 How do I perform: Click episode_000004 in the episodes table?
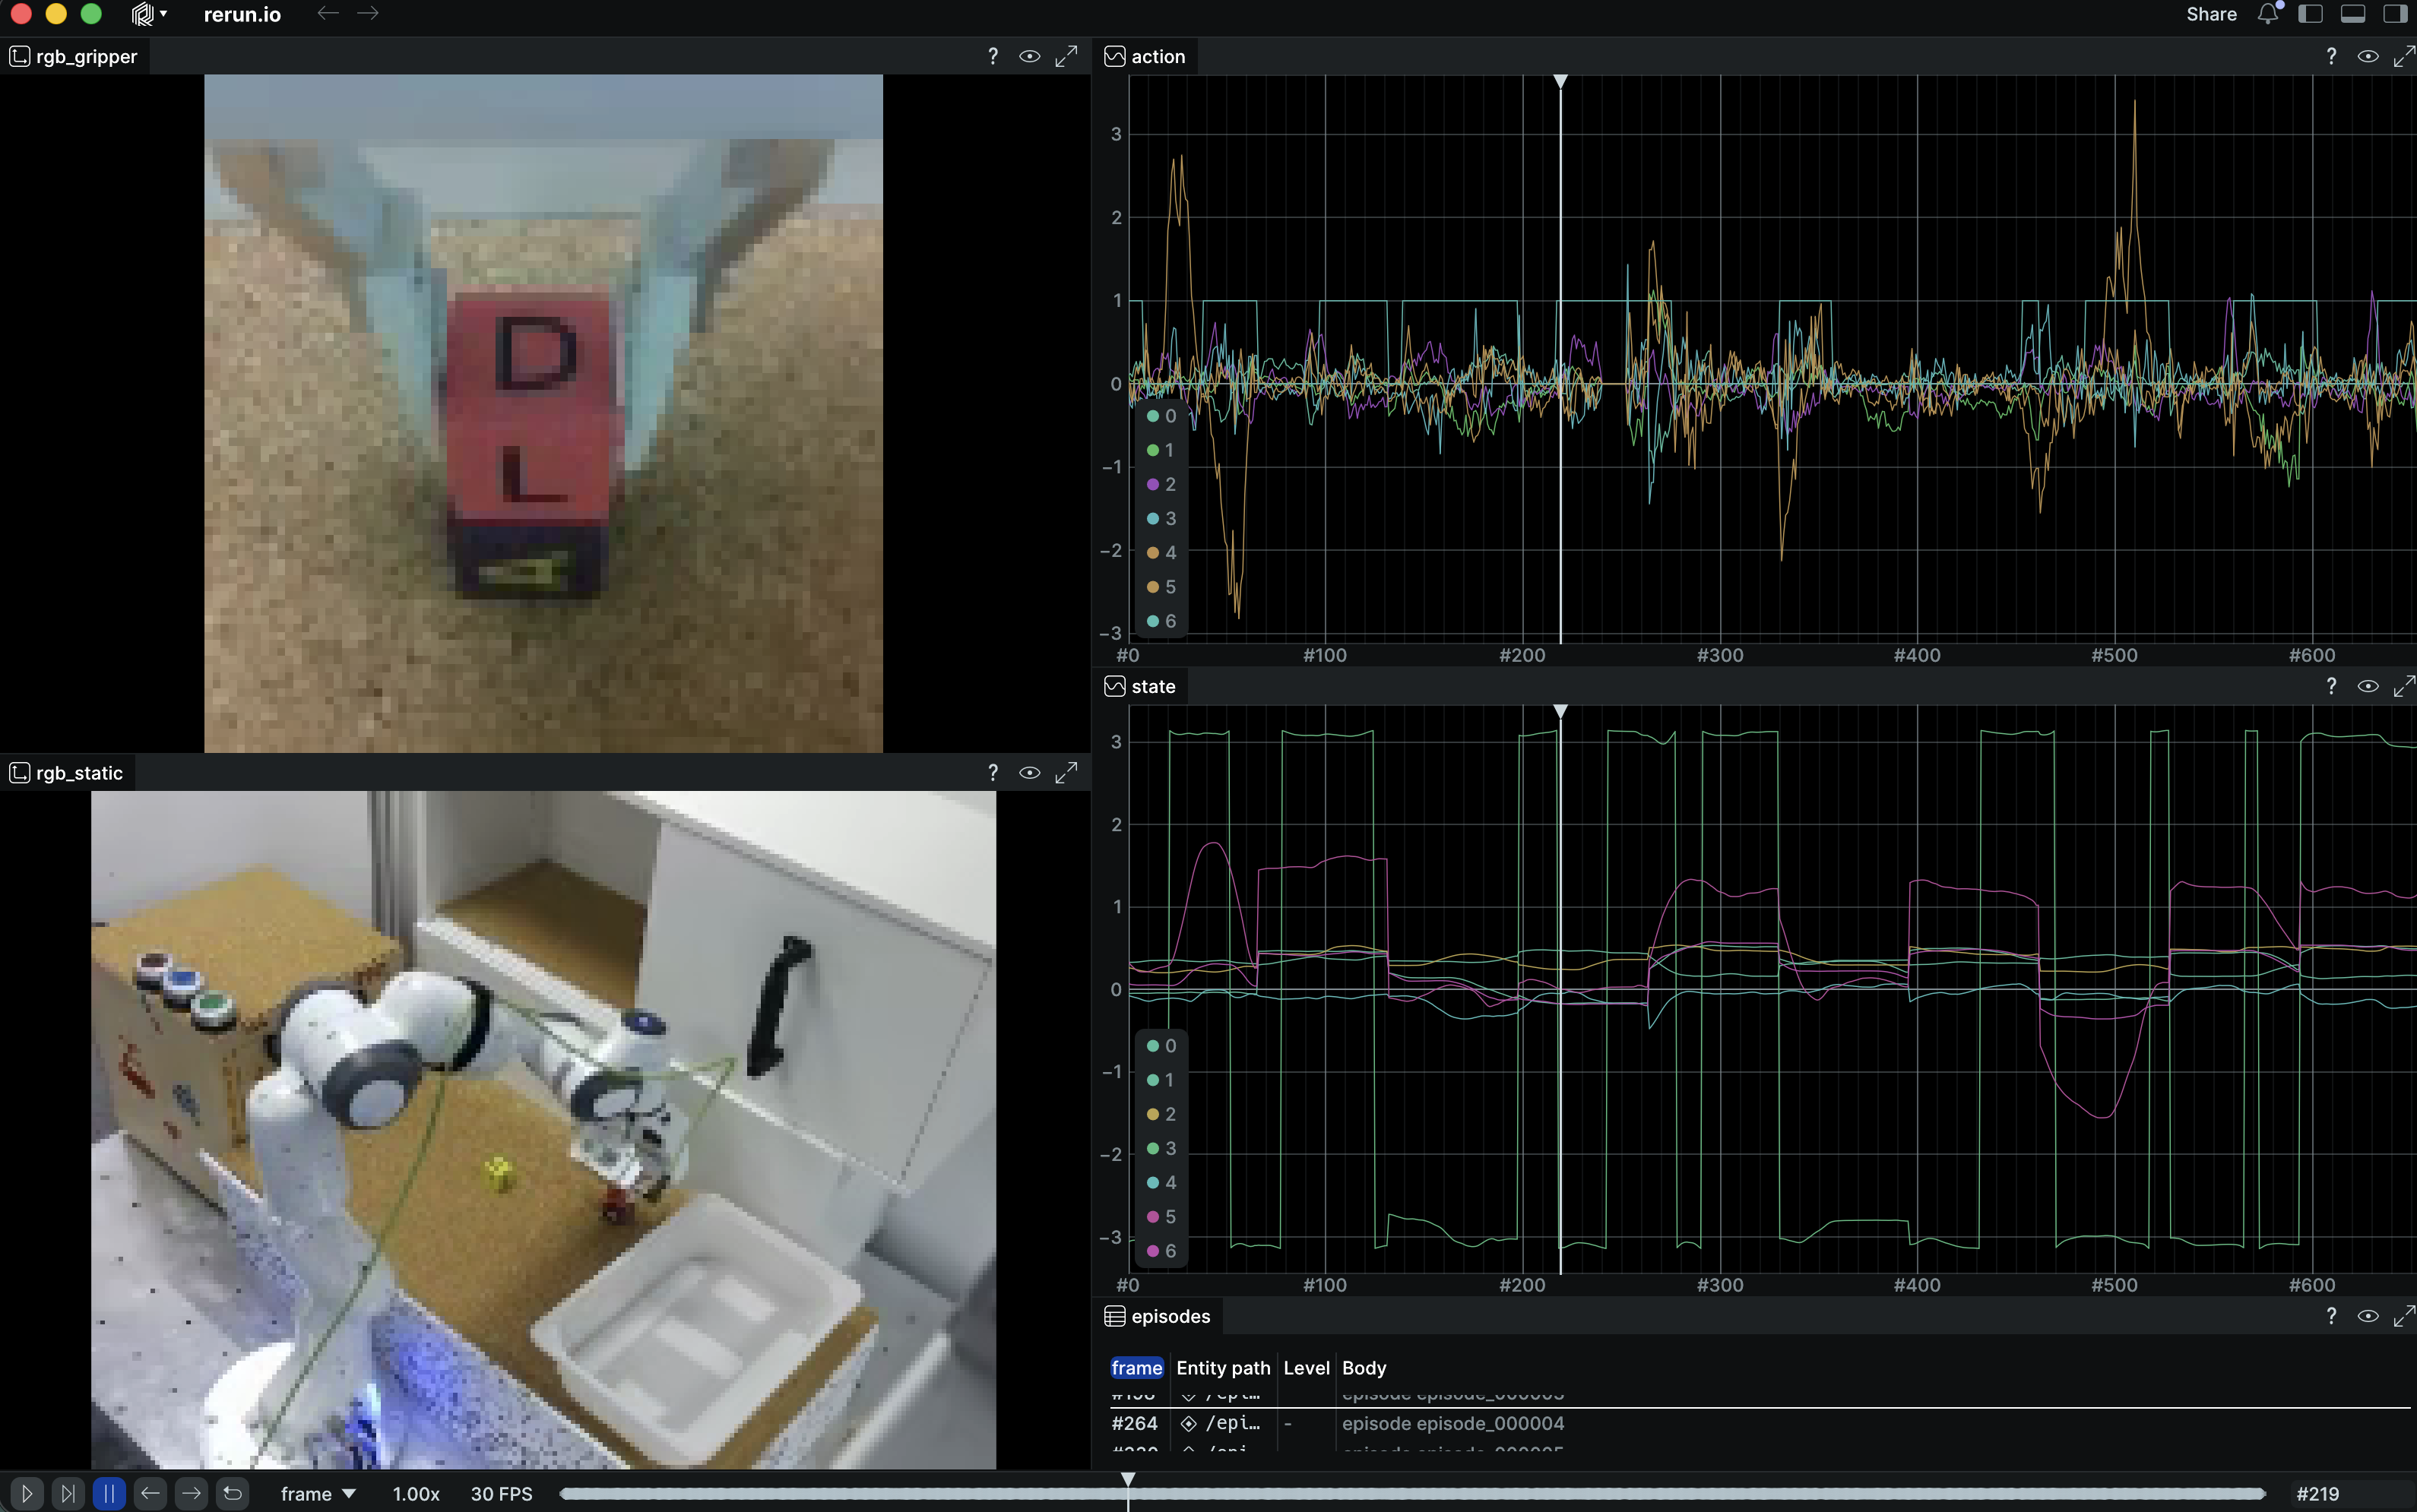(x=1452, y=1424)
